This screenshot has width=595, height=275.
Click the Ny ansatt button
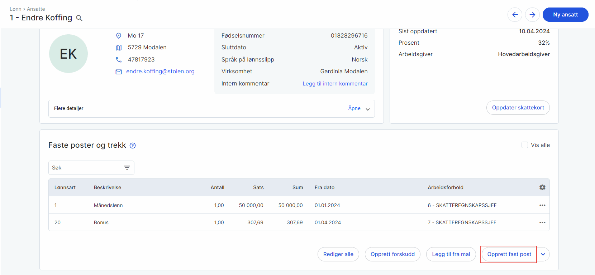point(565,15)
